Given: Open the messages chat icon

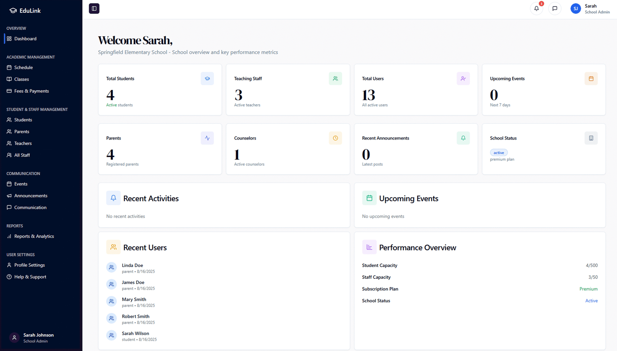Looking at the screenshot, I should point(555,8).
